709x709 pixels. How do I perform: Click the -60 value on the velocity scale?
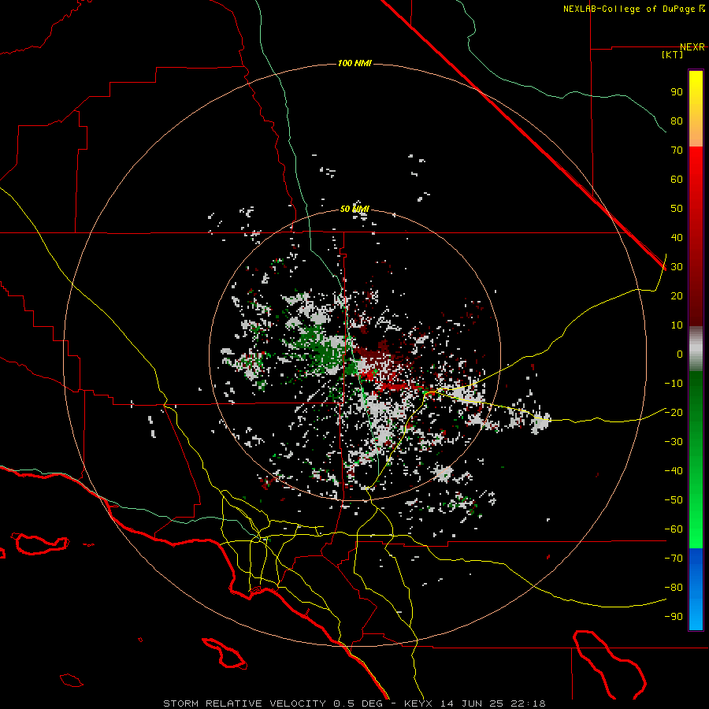(x=674, y=529)
